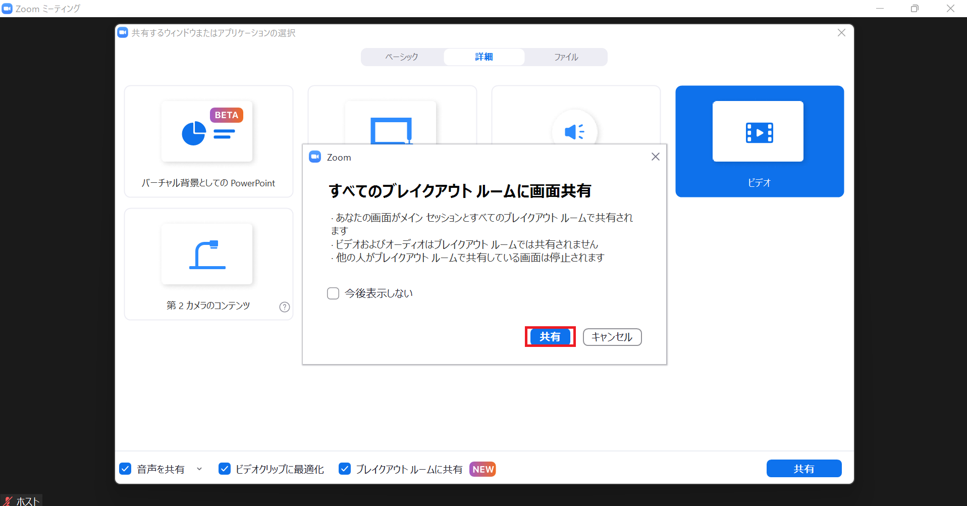Switch to the ベーシック tab
The image size is (967, 506).
point(402,57)
